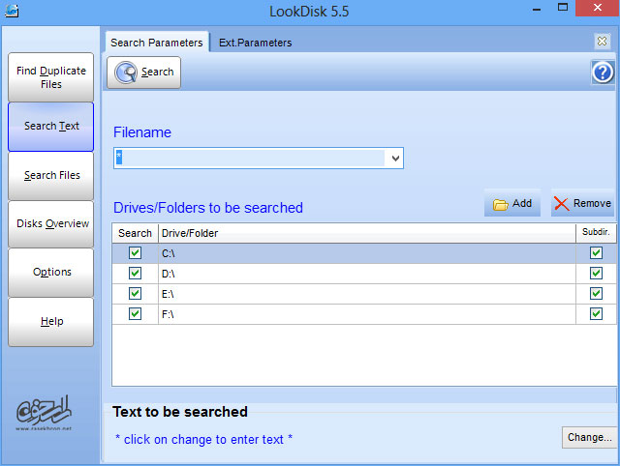Viewport: 620px width, 466px height.
Task: Maximize the LookDisk window
Action: pyautogui.click(x=563, y=8)
